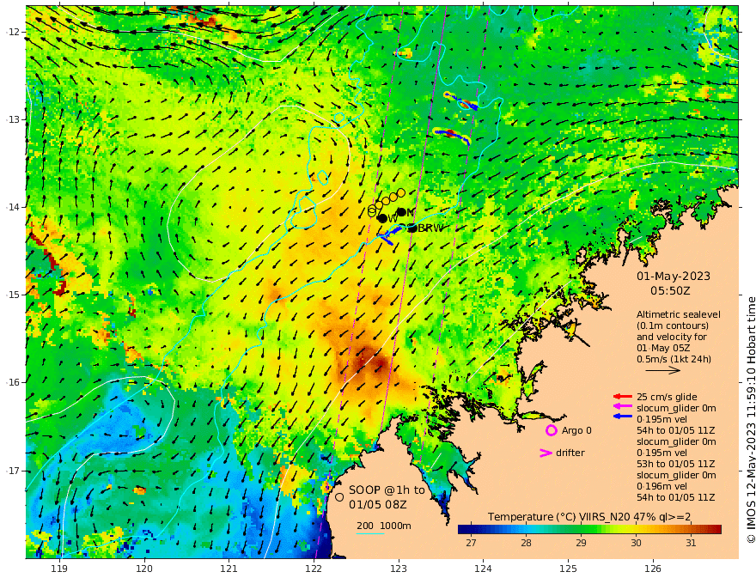Screen dimensions: 756x584
Task: Click the latitude axis label -14
Action: (x=13, y=207)
